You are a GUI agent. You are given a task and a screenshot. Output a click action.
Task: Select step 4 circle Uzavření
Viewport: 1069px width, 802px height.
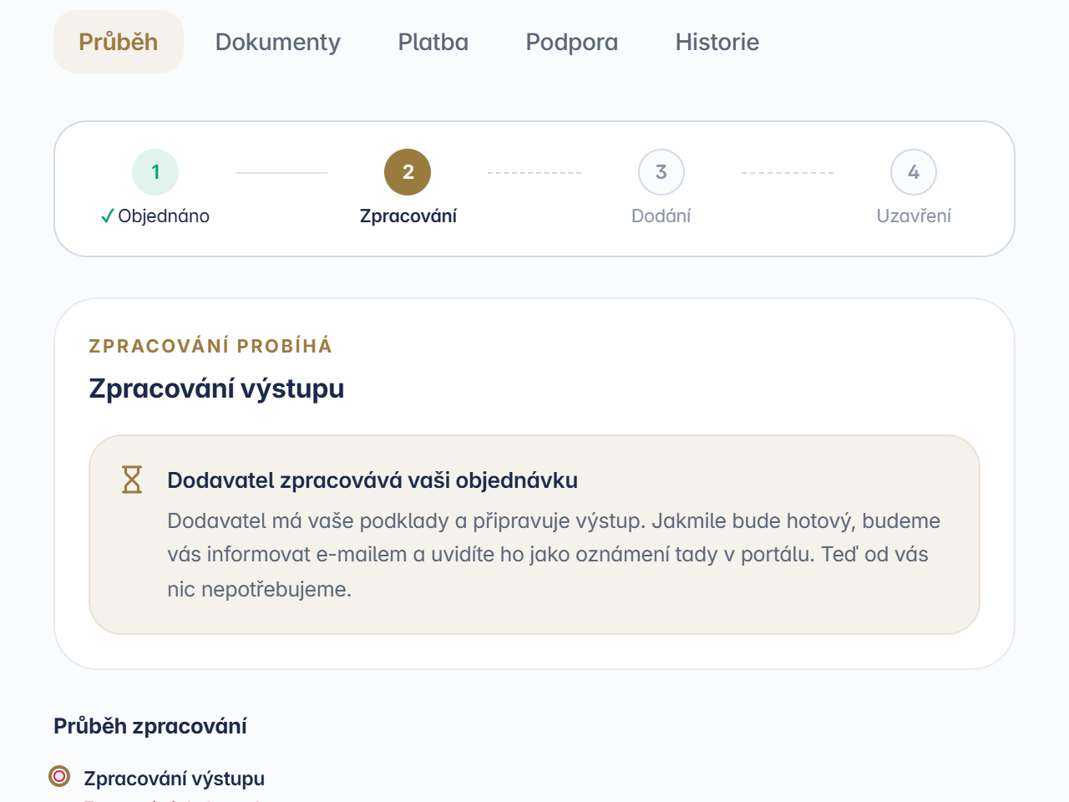(914, 172)
